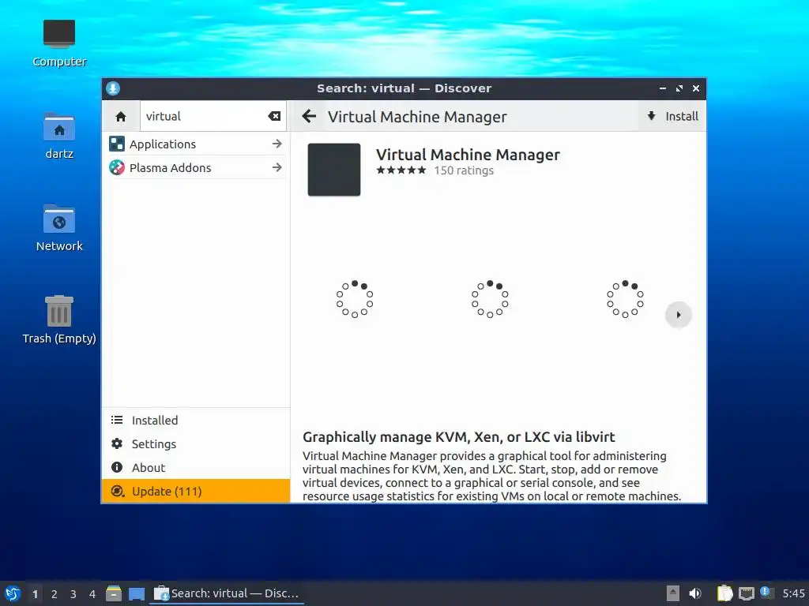Click the removable media tray icon
The height and width of the screenshot is (606, 809).
[x=673, y=593]
